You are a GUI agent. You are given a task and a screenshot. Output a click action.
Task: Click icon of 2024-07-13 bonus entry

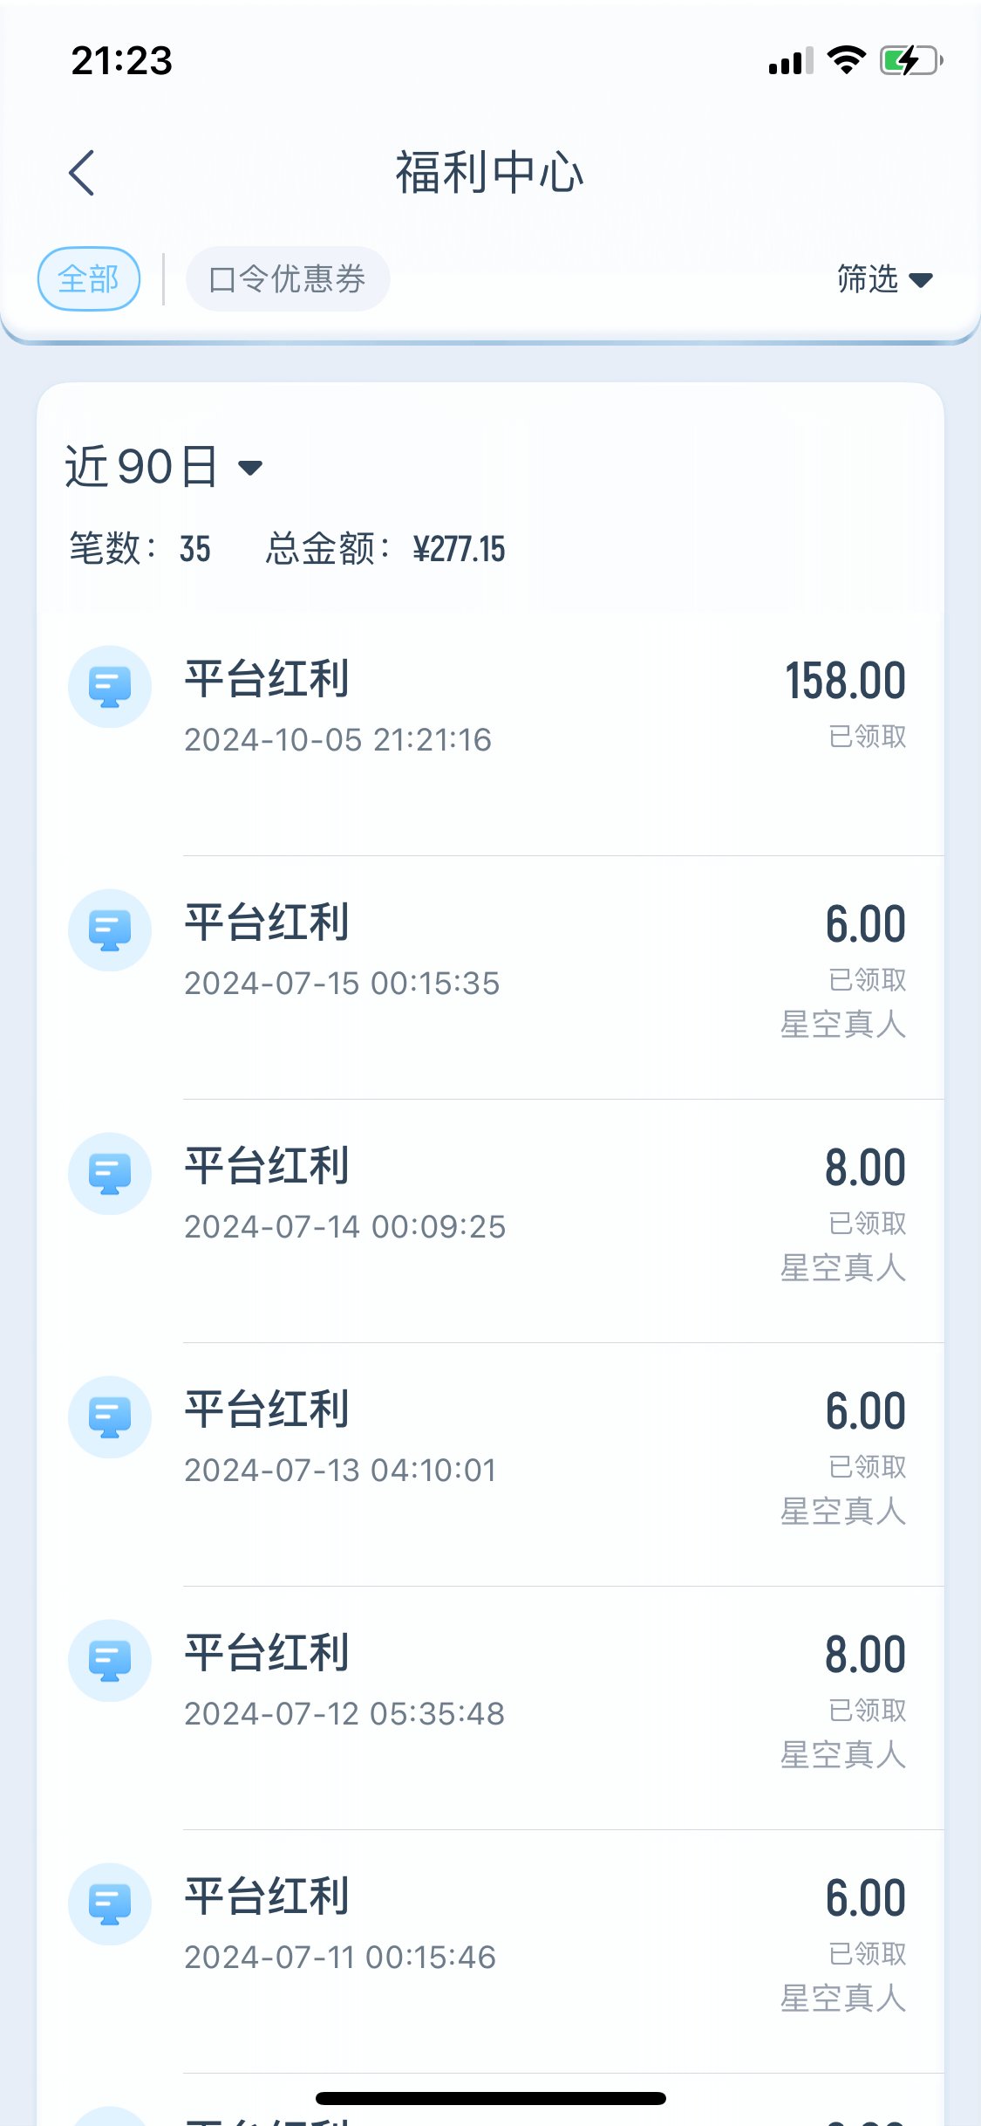[x=110, y=1417]
